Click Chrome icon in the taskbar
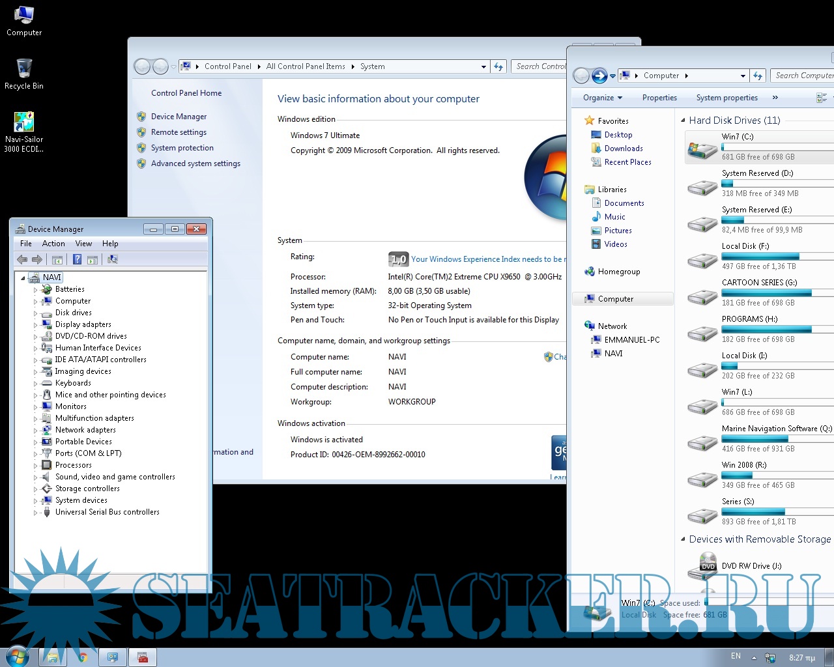The height and width of the screenshot is (667, 834). 83,657
